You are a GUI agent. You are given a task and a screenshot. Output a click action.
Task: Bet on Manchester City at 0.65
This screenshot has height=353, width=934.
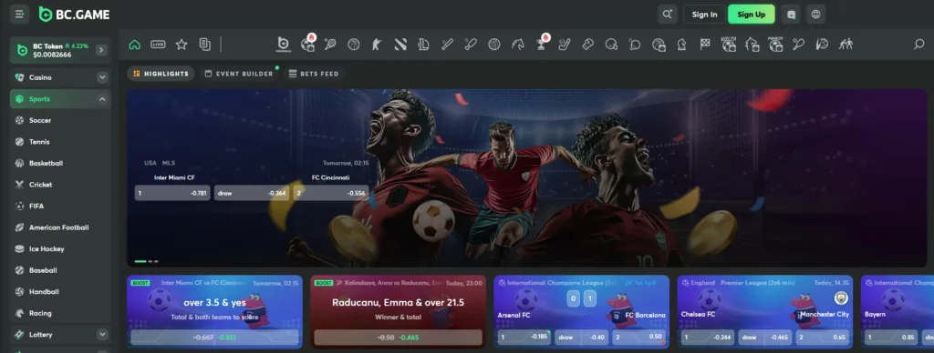tap(822, 337)
